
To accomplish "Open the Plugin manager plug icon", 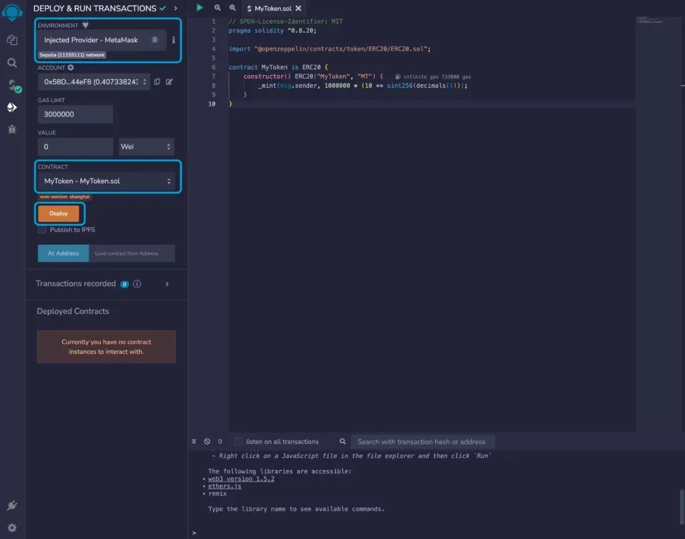I will pos(12,506).
